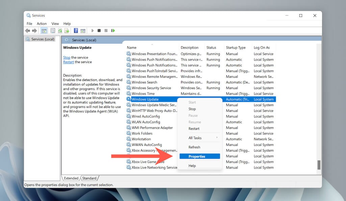Open the Action menu
Viewport: 346px width, 201px height.
click(42, 24)
